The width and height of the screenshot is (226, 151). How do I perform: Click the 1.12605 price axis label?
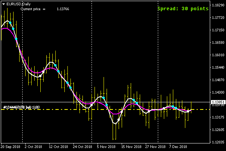click(218, 129)
